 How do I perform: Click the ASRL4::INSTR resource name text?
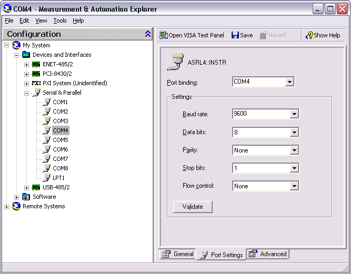click(x=207, y=63)
